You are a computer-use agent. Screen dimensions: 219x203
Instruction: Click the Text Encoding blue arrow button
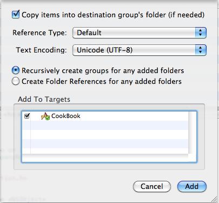click(201, 50)
